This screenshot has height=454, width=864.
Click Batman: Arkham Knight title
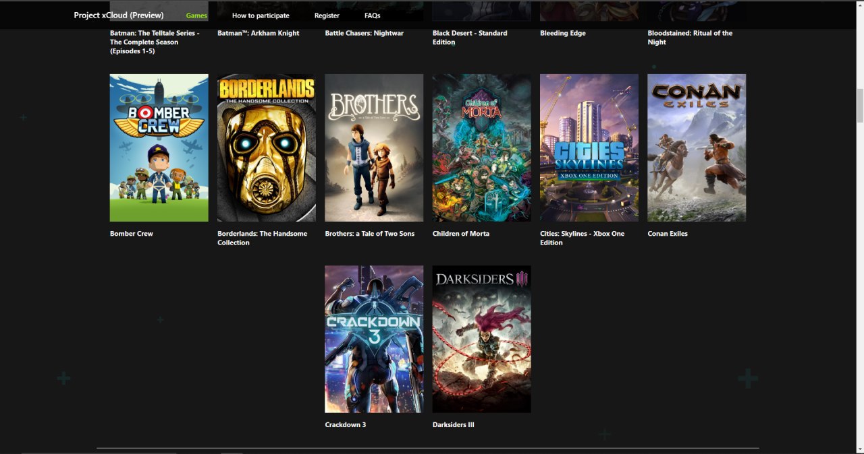(259, 33)
